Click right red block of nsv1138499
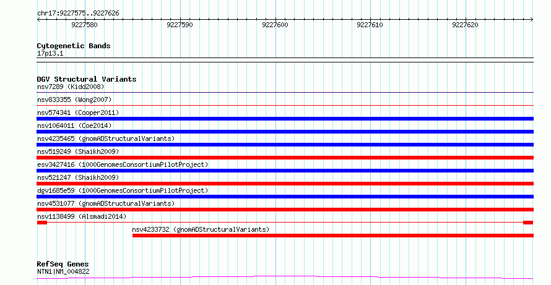The image size is (551, 285). (x=528, y=223)
